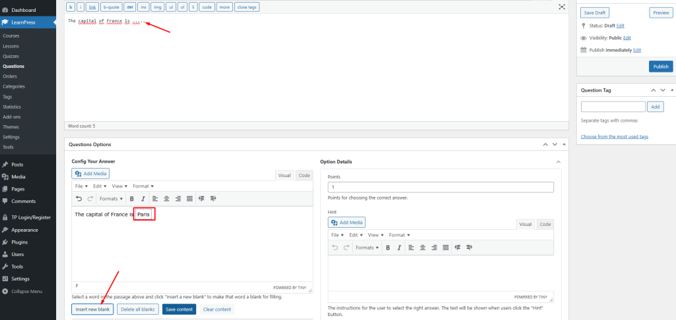Click Choose from the most used tags
Viewport: 676px width, 320px height.
614,136
